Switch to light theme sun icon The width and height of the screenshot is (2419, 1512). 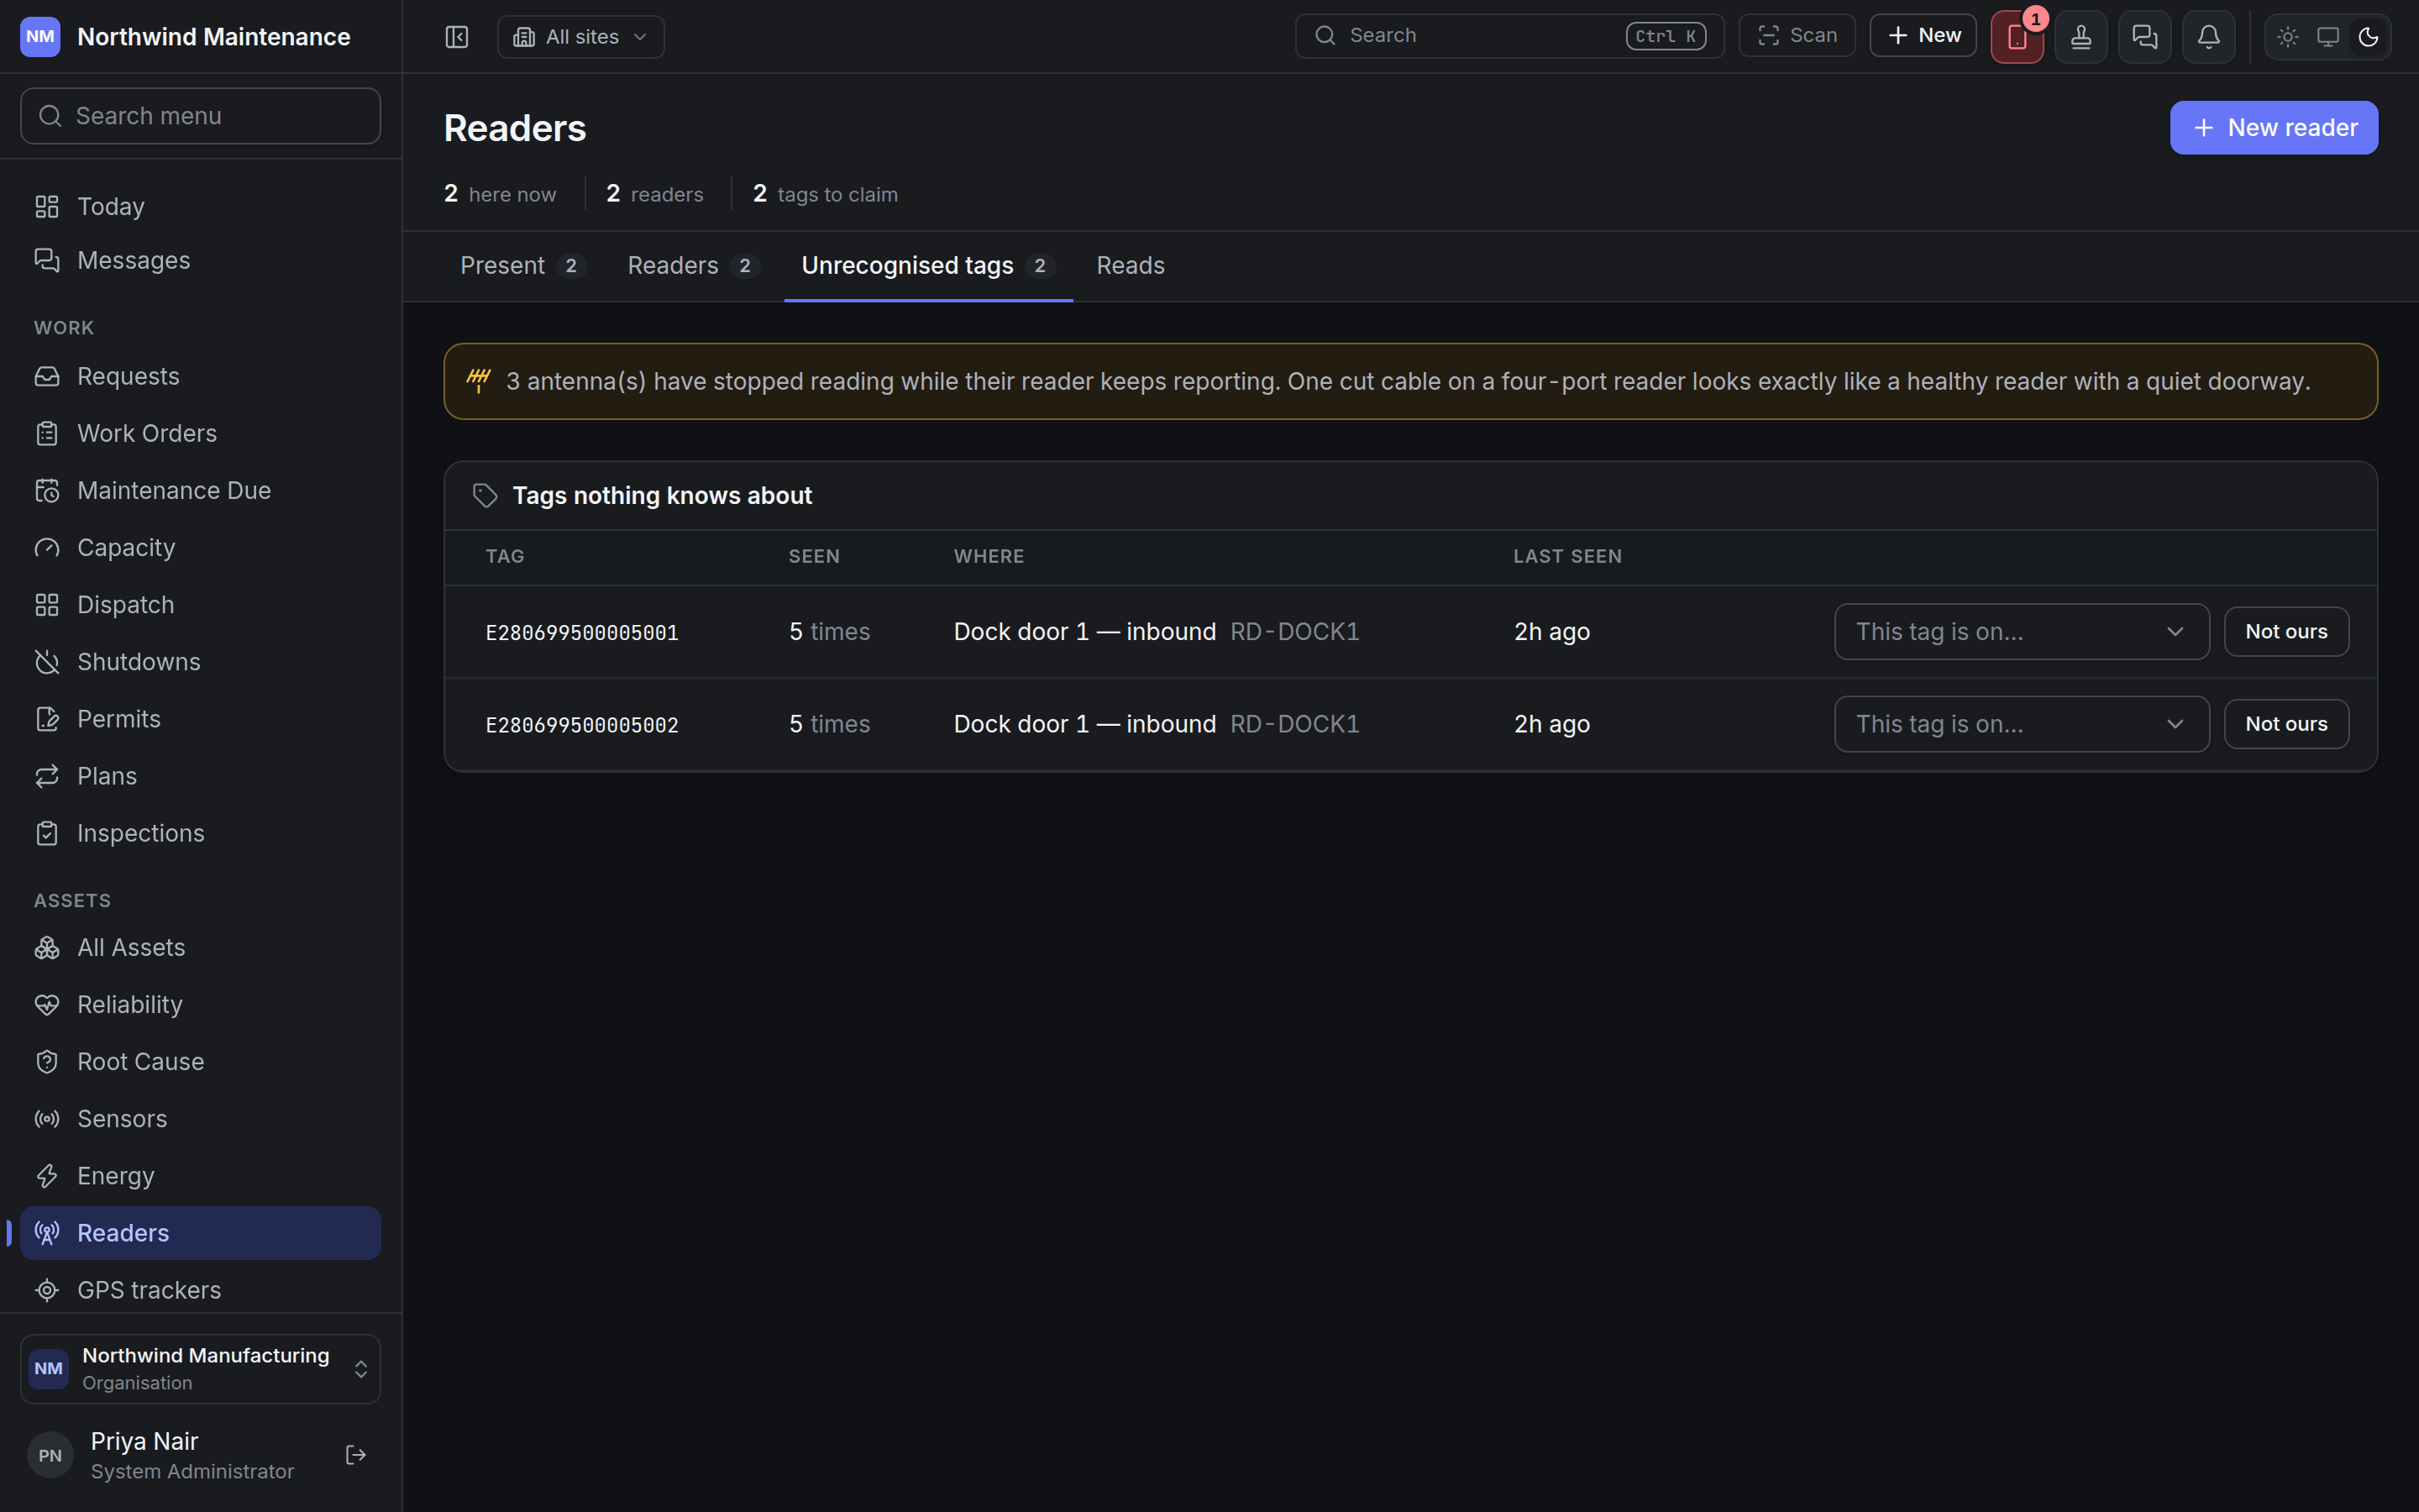2288,37
